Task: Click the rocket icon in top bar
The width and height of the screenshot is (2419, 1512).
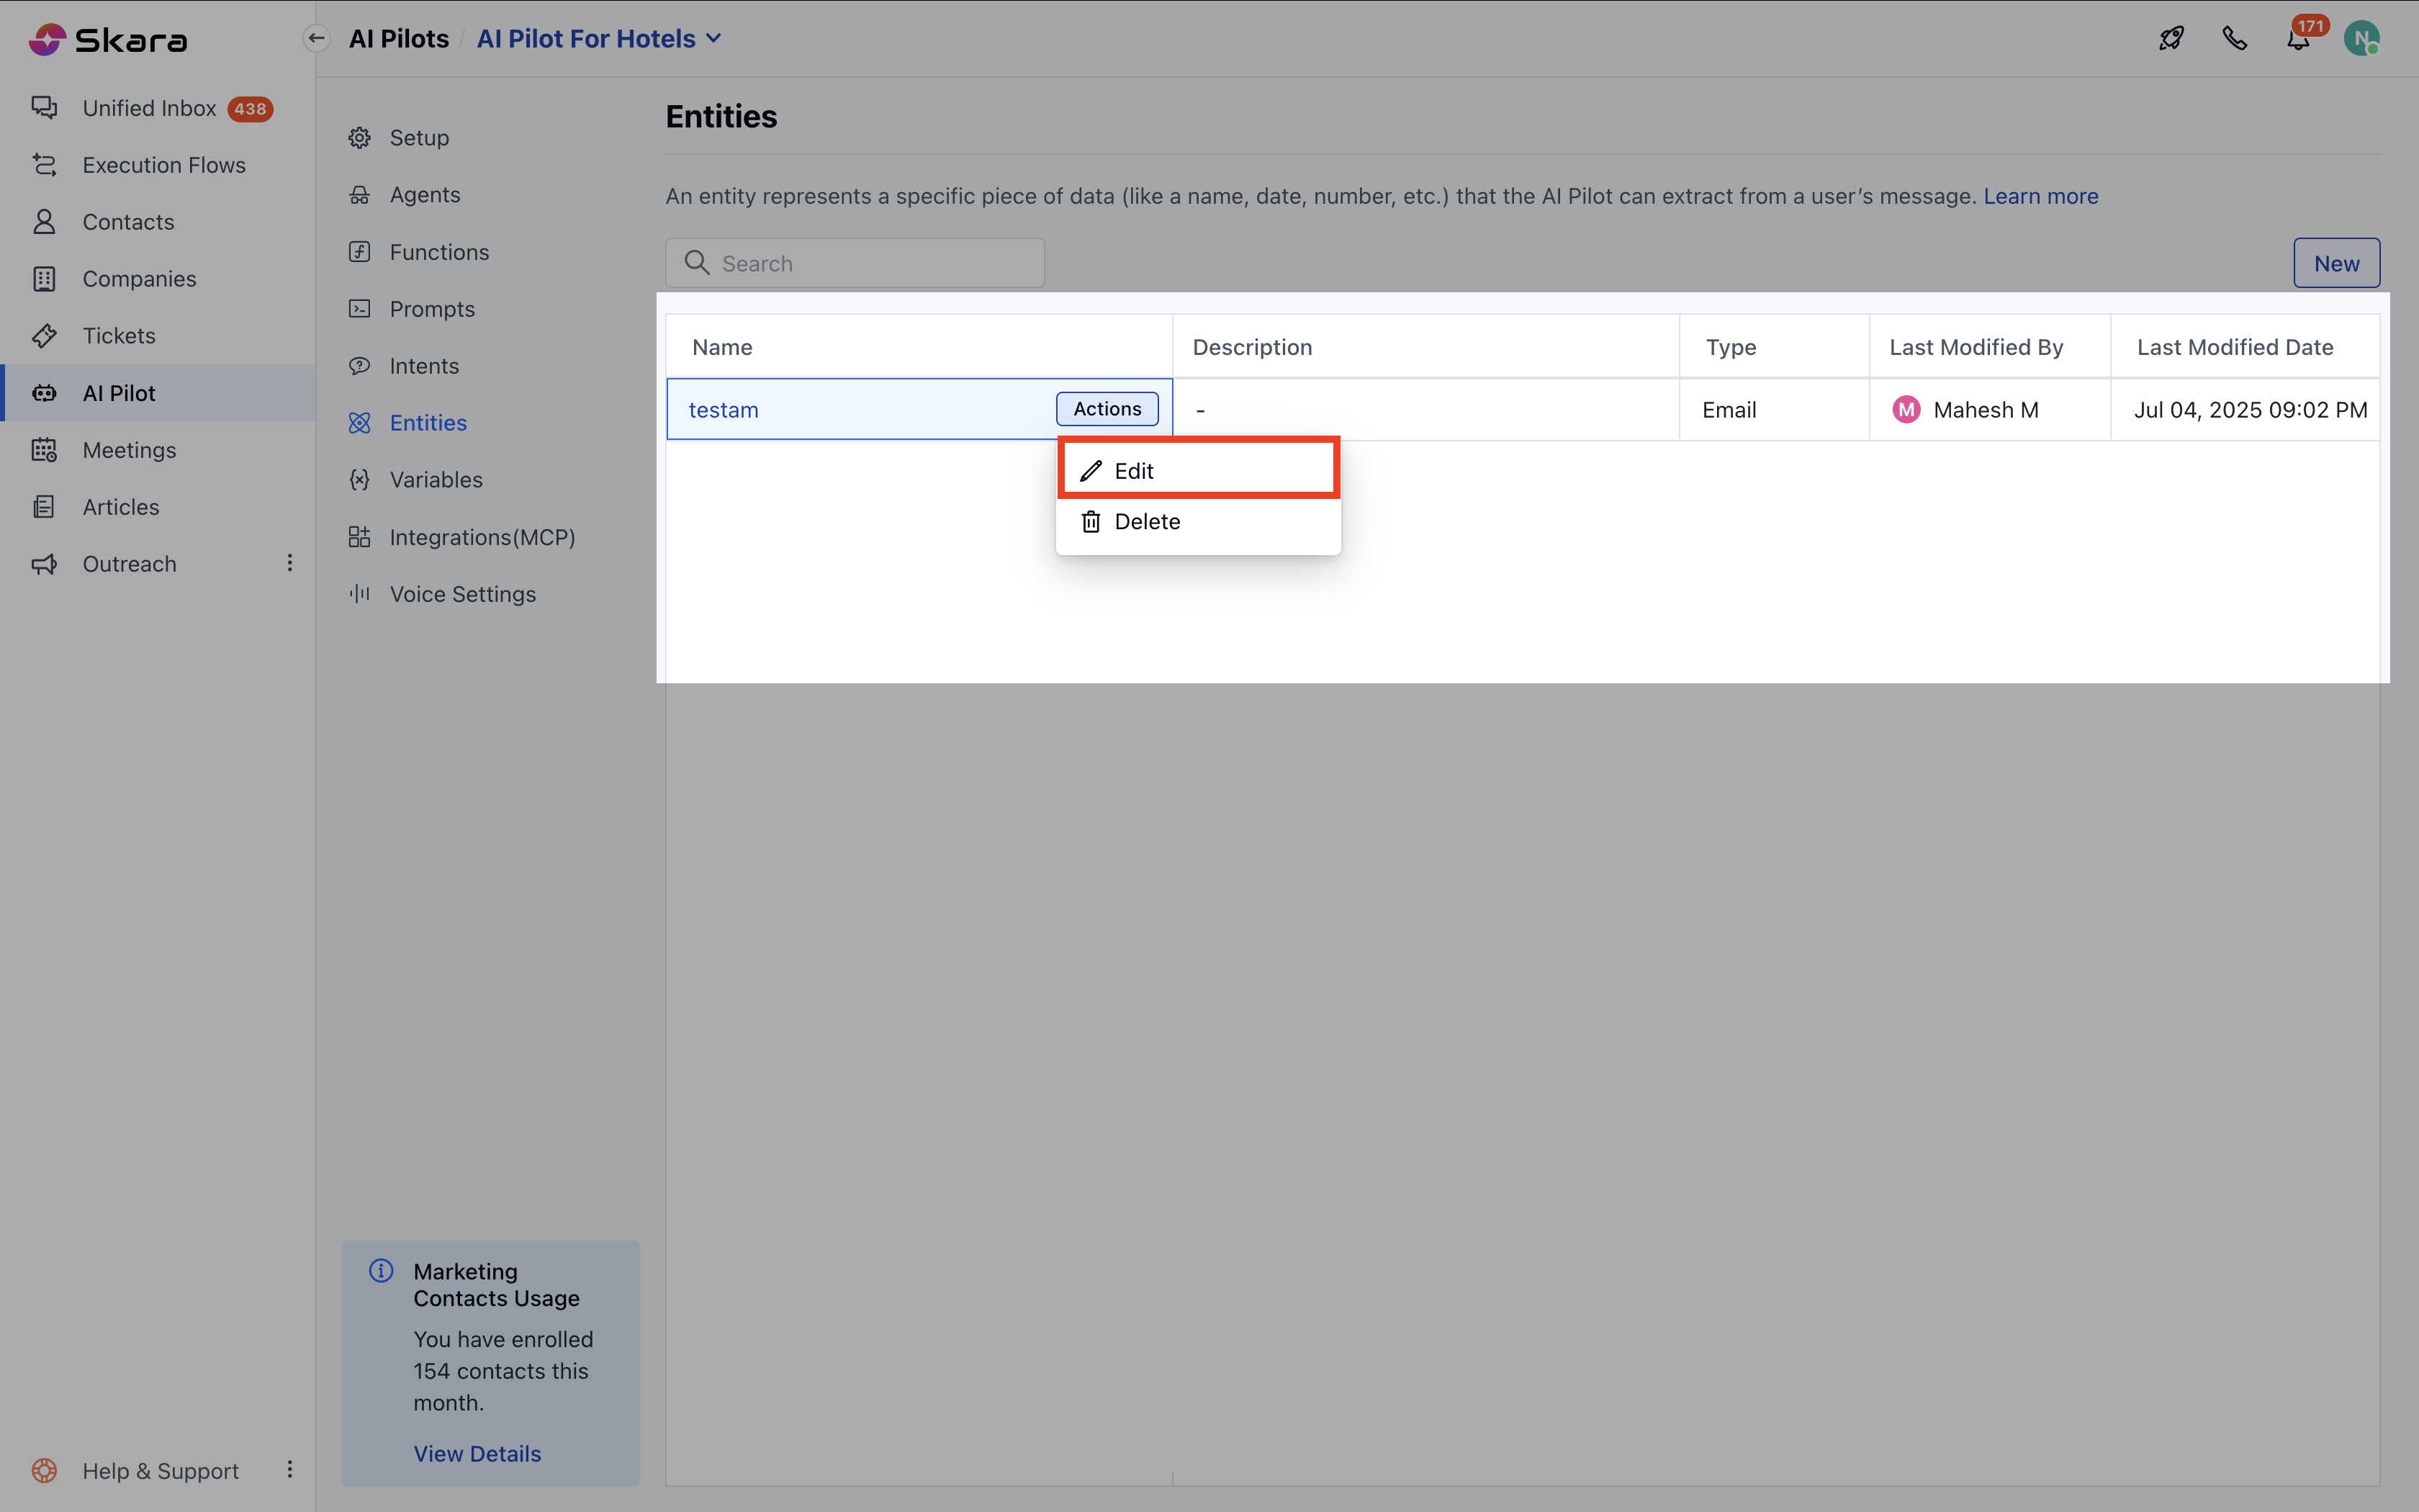Action: 2170,39
